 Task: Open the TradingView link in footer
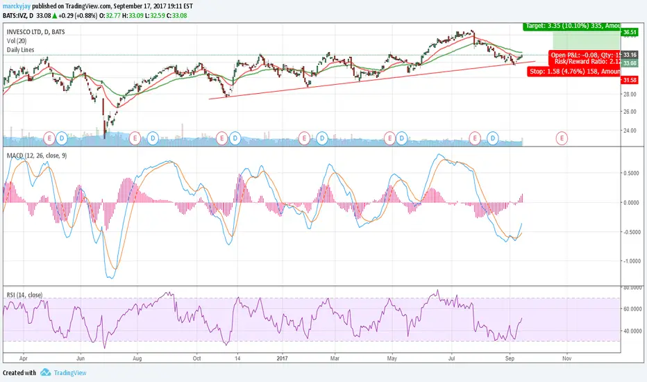click(70, 373)
